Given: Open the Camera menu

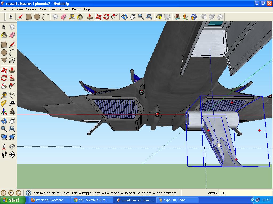Looking at the screenshot, I should point(31,9).
